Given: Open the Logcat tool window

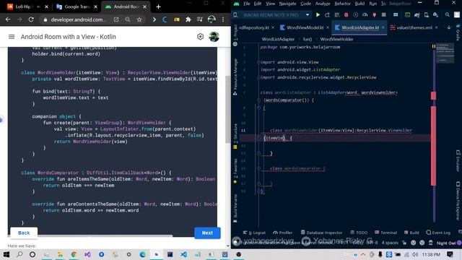Looking at the screenshot, I should [254, 233].
